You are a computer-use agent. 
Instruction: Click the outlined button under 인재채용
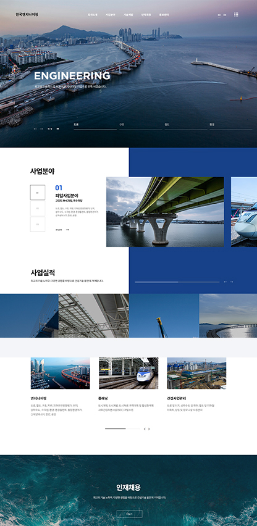coord(129,514)
